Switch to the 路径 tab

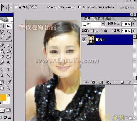(x=98, y=19)
